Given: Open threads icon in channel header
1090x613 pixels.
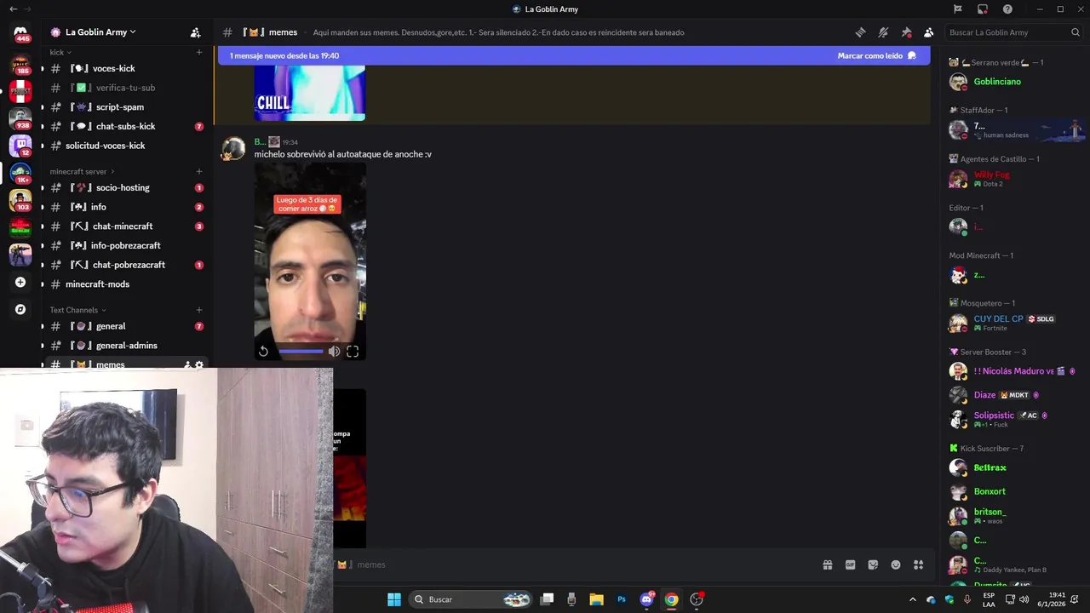Looking at the screenshot, I should pos(860,32).
